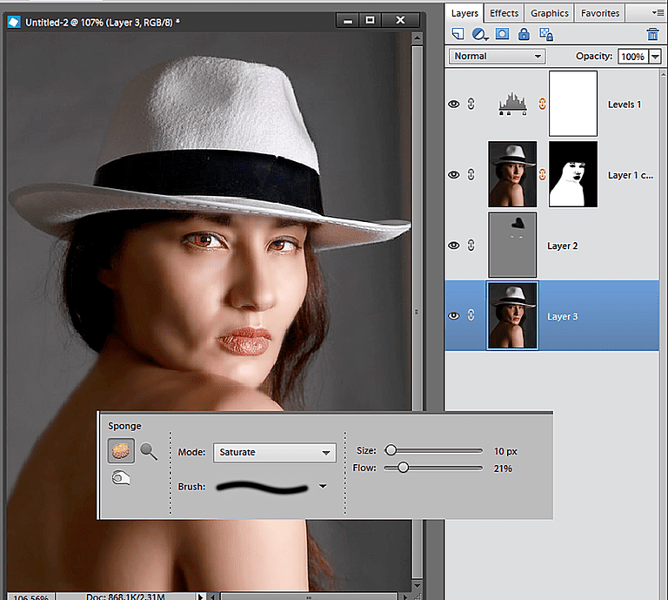
Task: Lock transparent pixels icon
Action: tap(546, 34)
